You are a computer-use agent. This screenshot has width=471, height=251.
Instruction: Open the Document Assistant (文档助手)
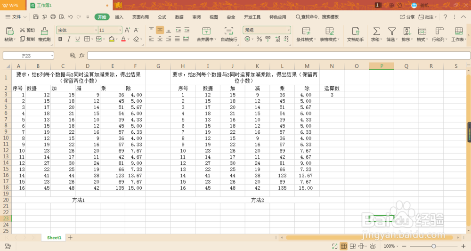355,34
